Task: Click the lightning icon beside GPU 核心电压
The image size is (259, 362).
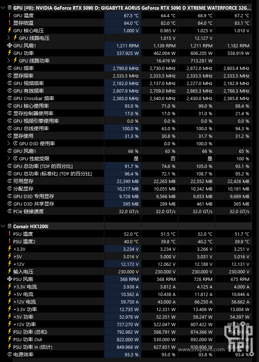Action: click(9, 30)
